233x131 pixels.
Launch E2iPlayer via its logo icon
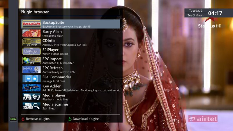[x=31, y=52]
